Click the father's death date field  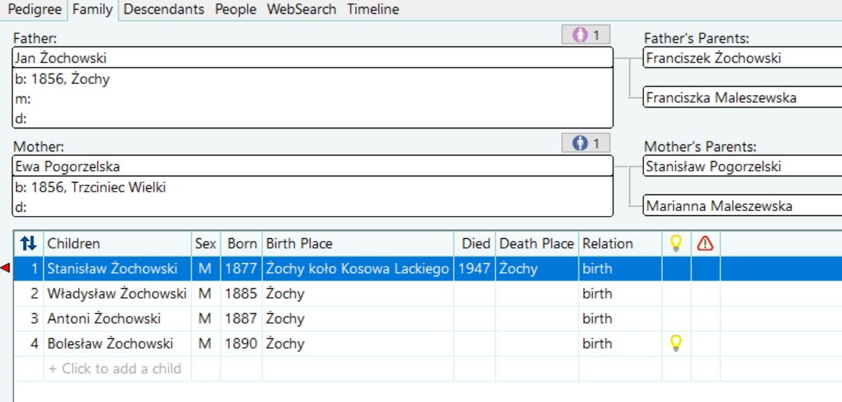312,119
